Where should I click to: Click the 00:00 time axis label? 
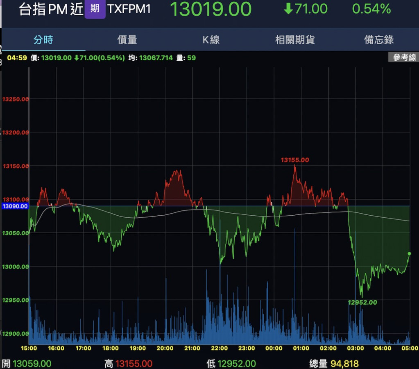tap(274, 348)
